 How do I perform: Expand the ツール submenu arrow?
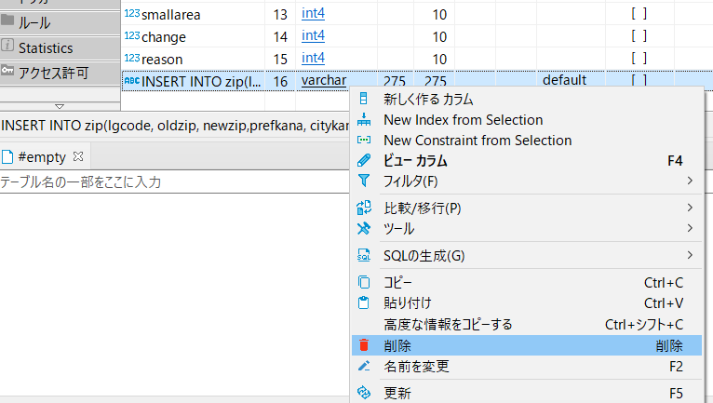click(690, 228)
